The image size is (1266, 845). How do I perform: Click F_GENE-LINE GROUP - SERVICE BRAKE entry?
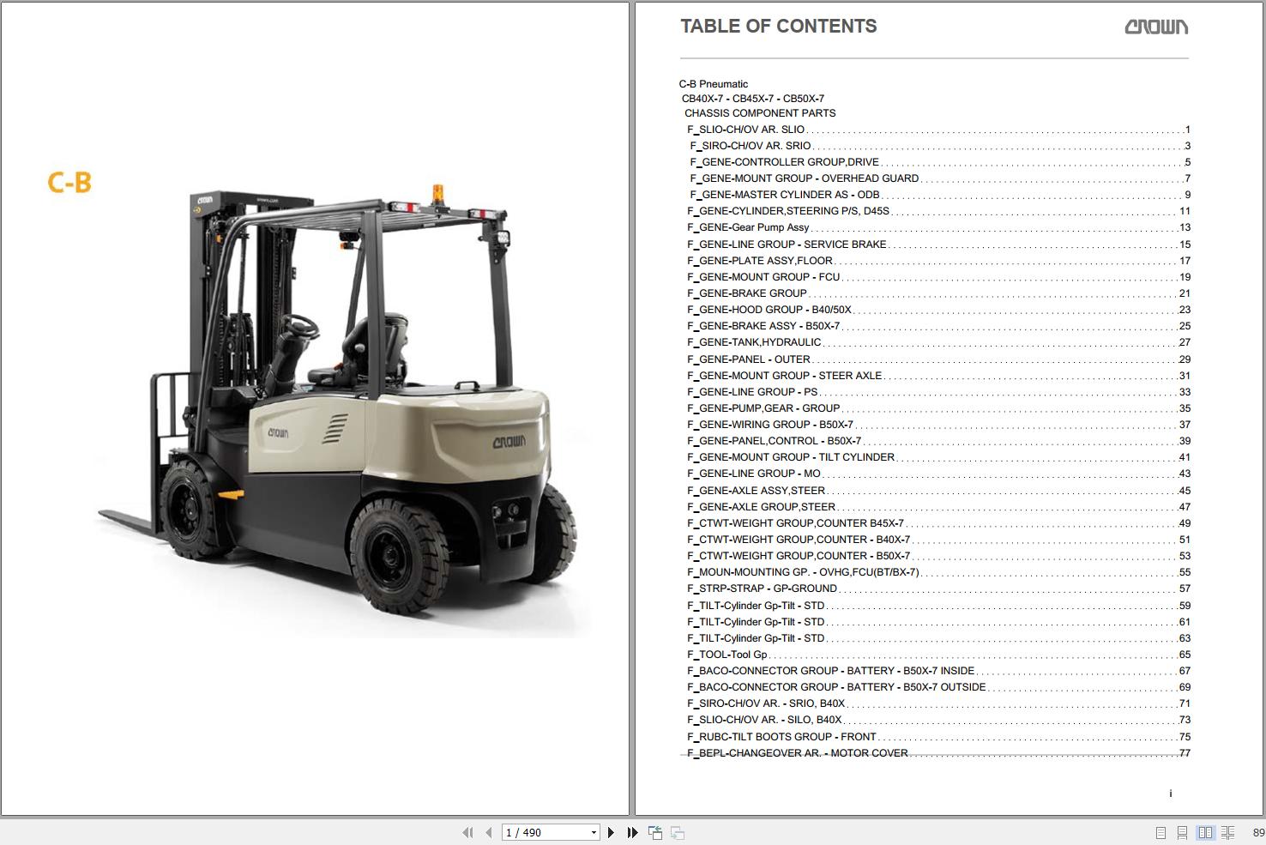point(938,244)
